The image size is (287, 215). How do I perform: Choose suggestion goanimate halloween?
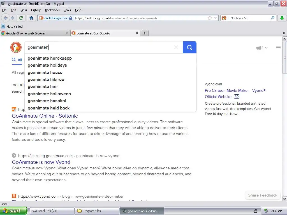coord(110,94)
